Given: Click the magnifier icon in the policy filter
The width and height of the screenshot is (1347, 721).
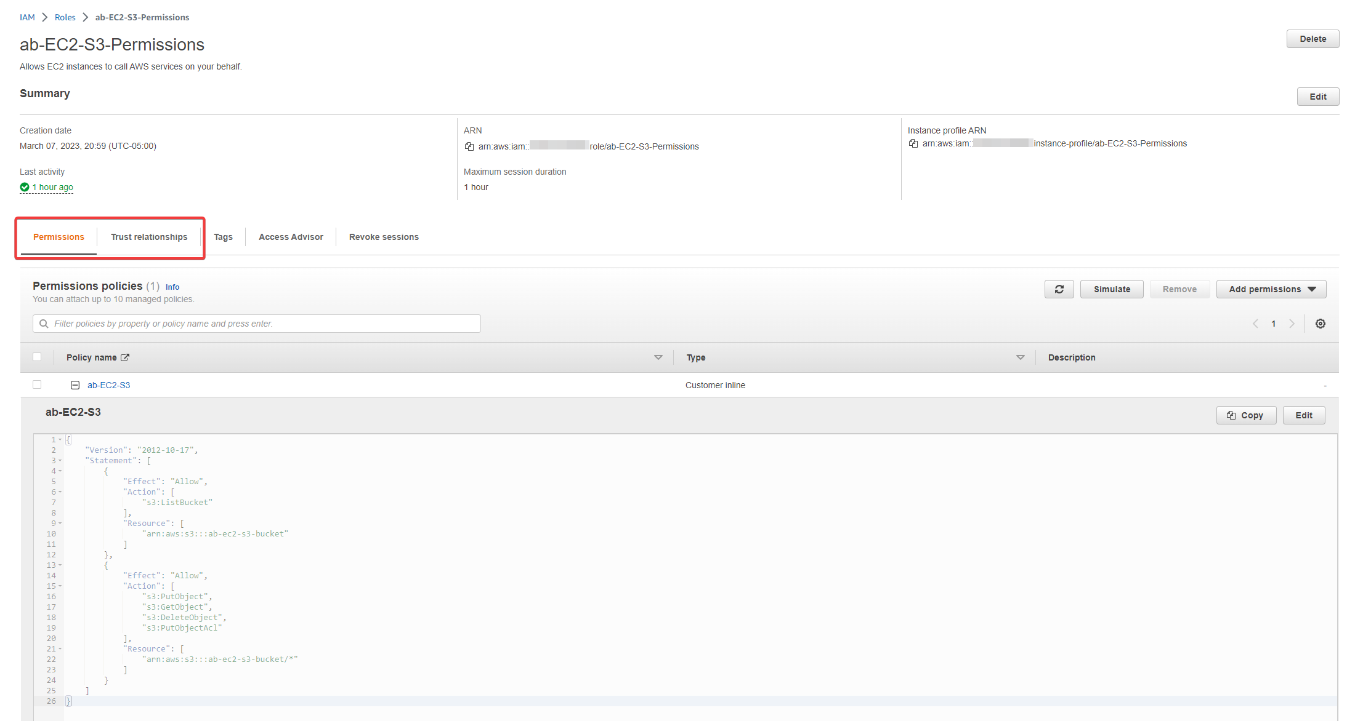Looking at the screenshot, I should (x=43, y=323).
